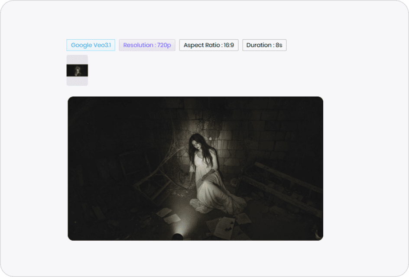Click the highlighted Veo3.1 generation tag
This screenshot has width=409, height=277.
point(91,45)
